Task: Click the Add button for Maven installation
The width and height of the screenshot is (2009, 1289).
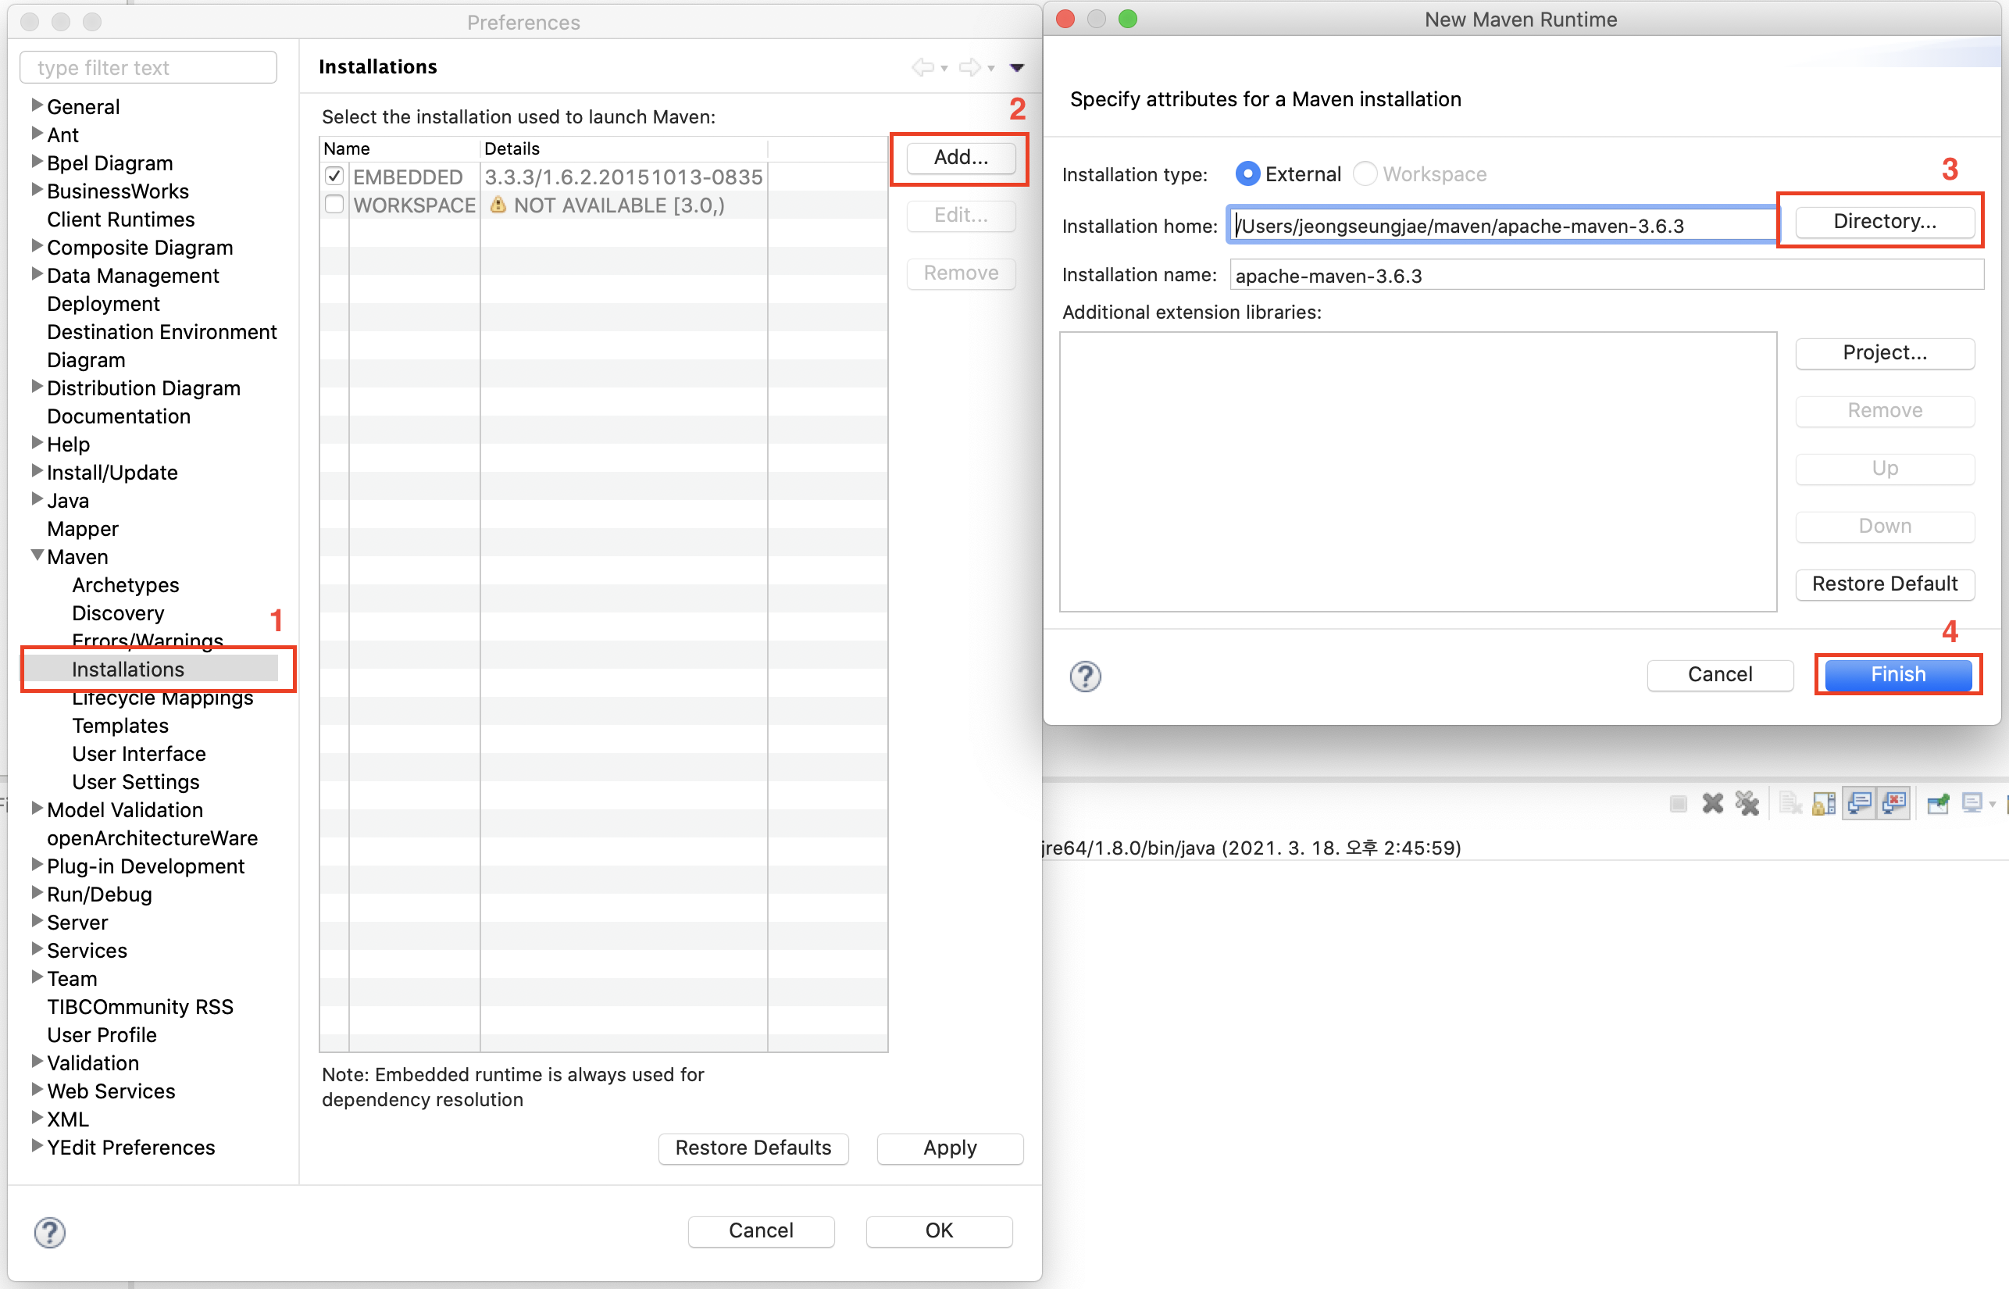Action: pos(959,157)
